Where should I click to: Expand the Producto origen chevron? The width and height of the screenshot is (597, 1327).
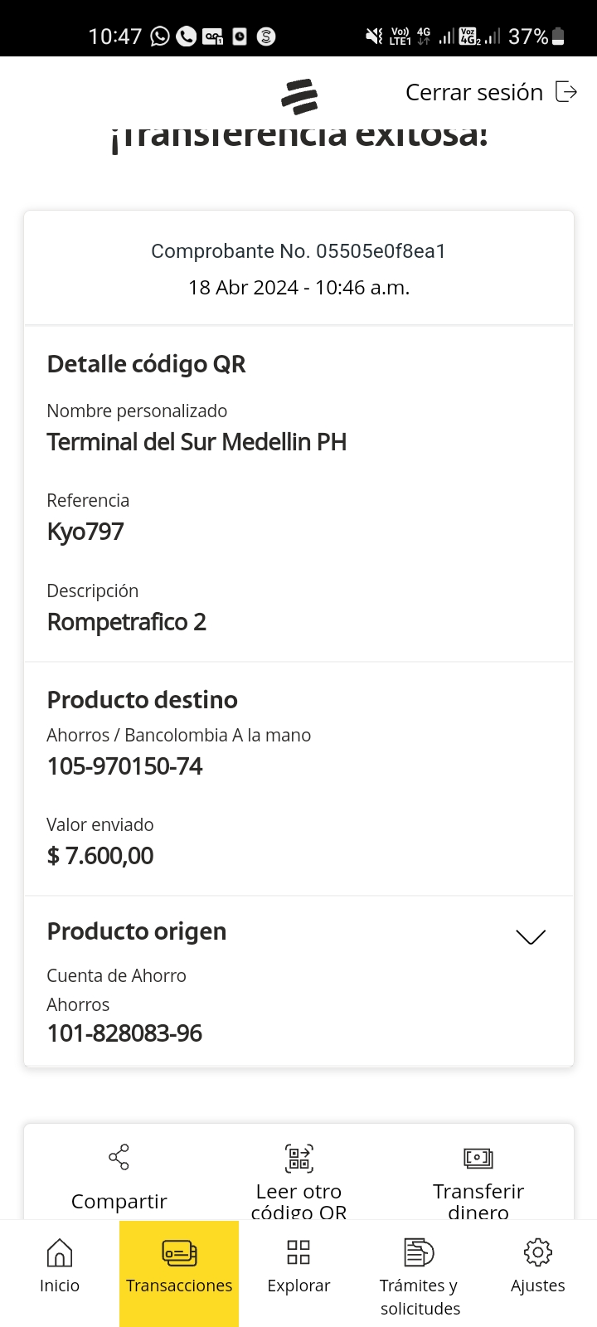pyautogui.click(x=531, y=936)
